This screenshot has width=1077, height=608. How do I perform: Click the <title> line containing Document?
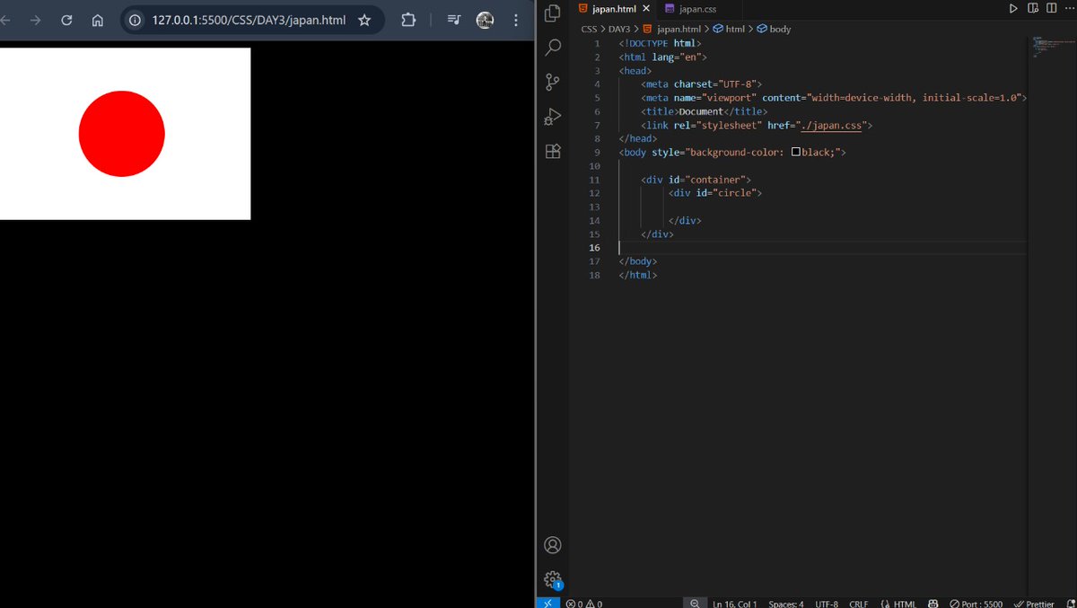[x=704, y=111]
